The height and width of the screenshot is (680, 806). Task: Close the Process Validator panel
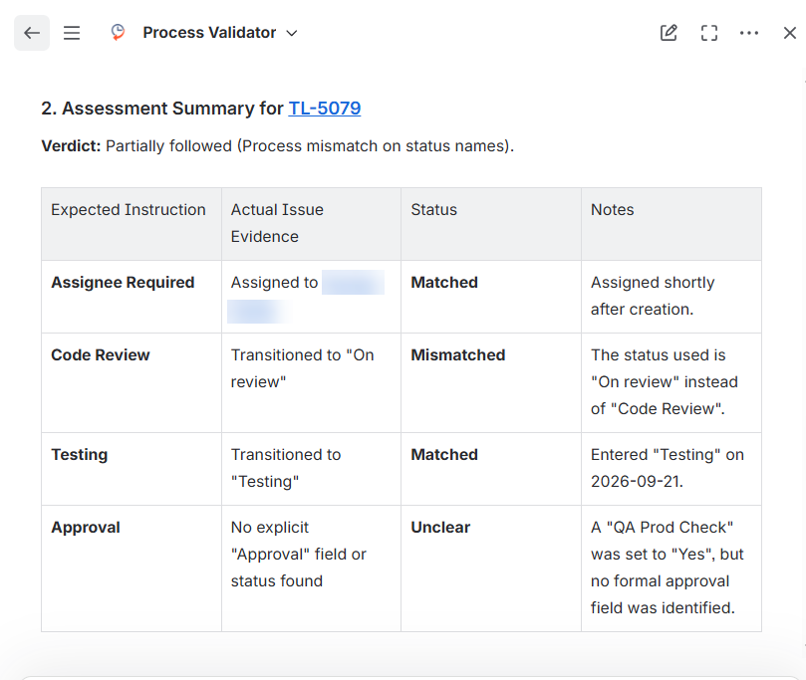pyautogui.click(x=789, y=33)
